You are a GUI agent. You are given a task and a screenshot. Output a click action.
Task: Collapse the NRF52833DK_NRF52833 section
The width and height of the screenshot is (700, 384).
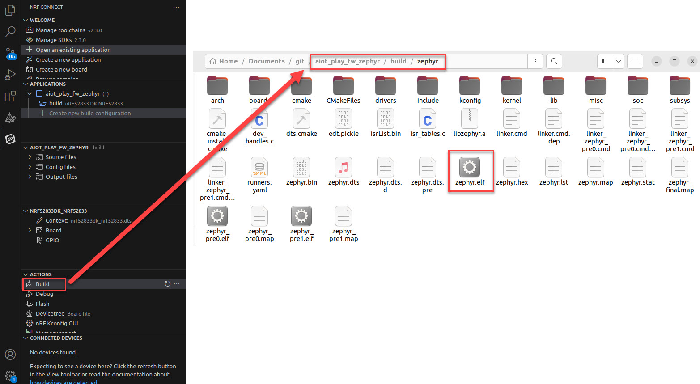[25, 211]
